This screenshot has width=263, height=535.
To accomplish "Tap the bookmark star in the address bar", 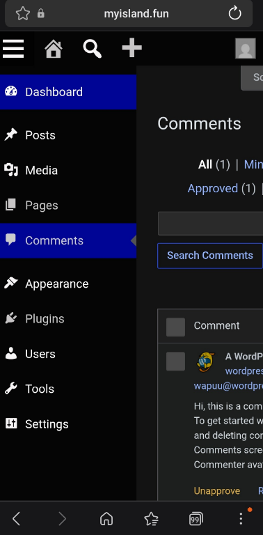I will coord(23,14).
